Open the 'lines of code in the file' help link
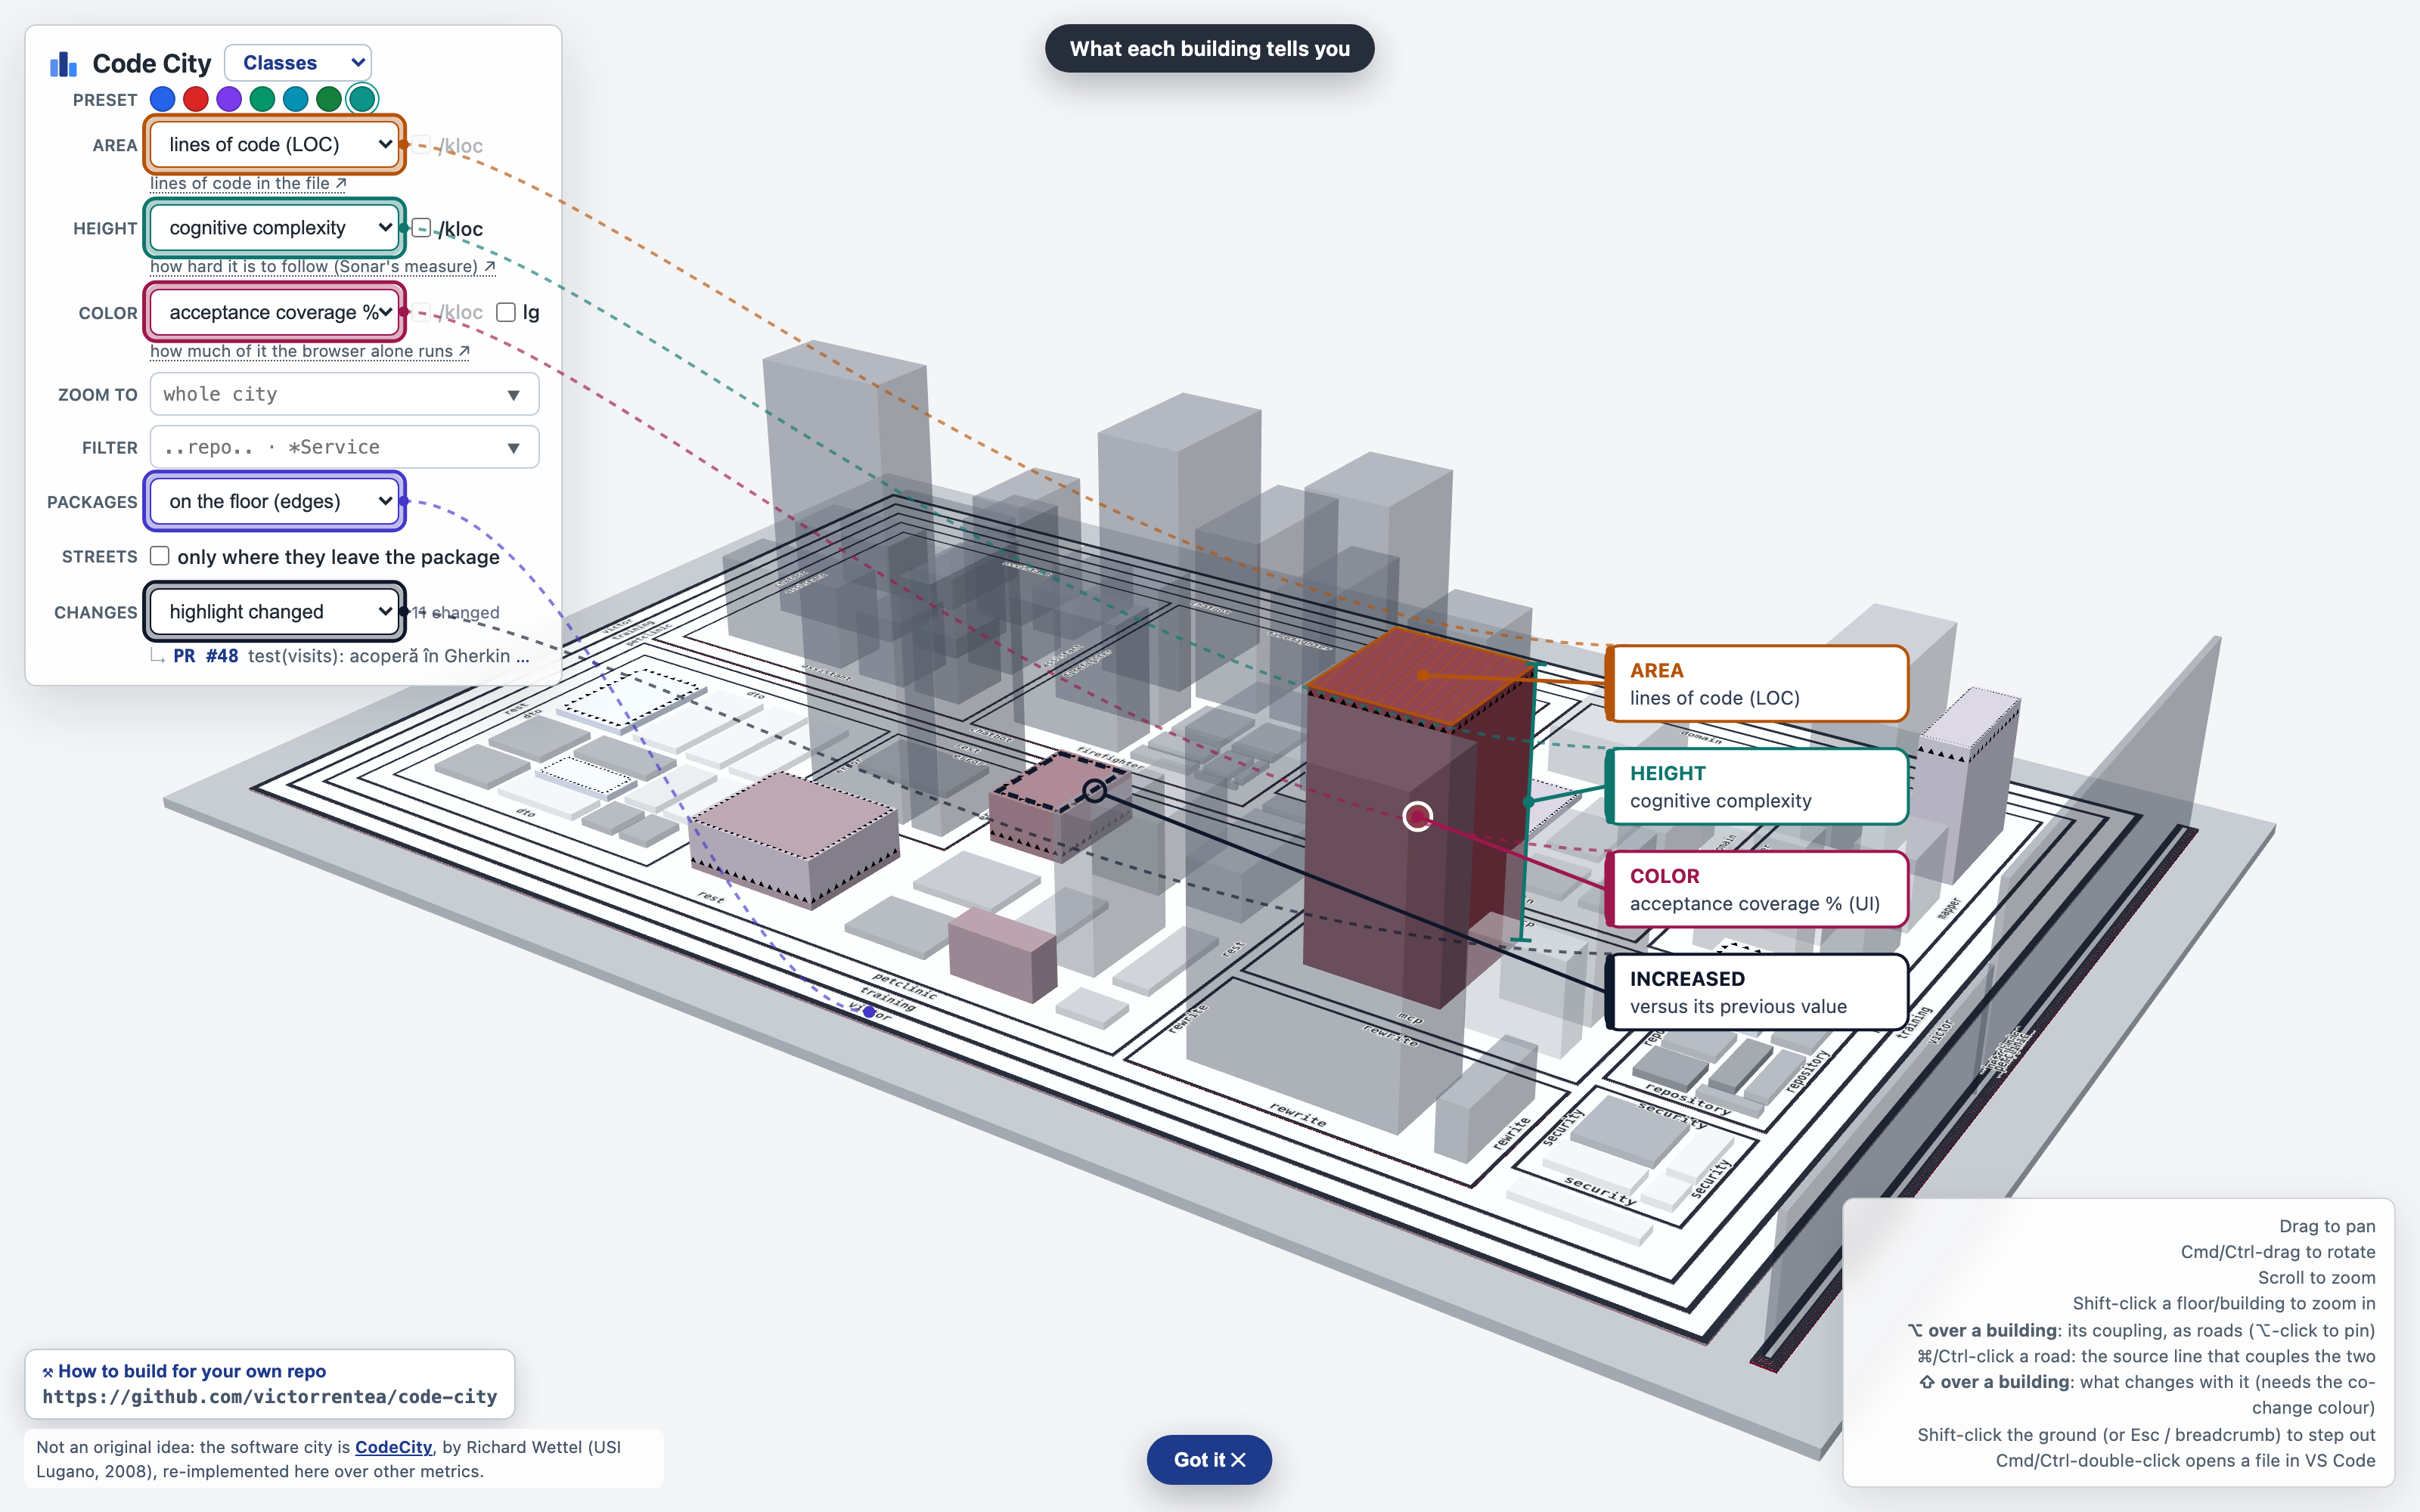The image size is (2420, 1512). 248,183
